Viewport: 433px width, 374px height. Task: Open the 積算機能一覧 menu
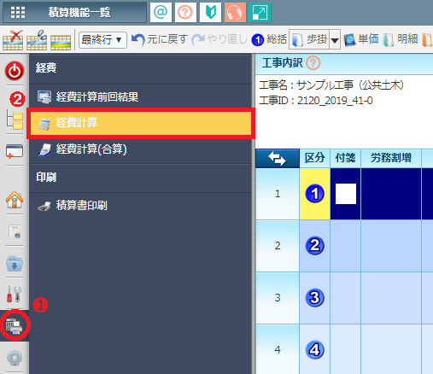(74, 12)
